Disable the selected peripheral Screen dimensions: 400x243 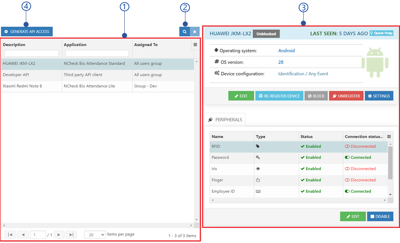click(x=380, y=216)
